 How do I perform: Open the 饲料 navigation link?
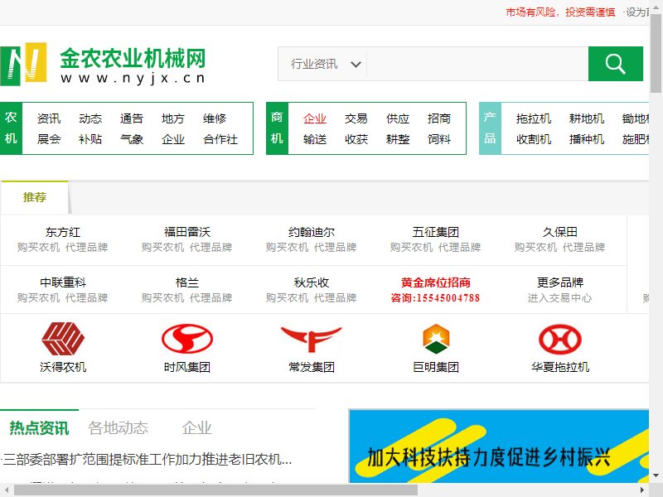pos(439,139)
